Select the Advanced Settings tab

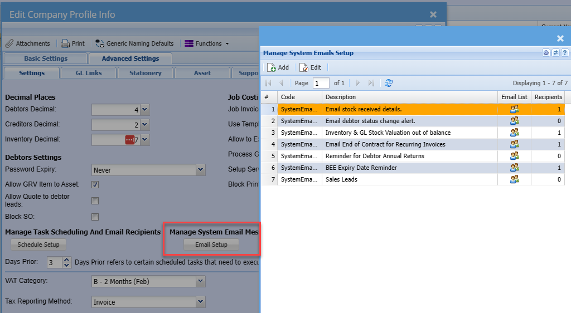click(130, 58)
